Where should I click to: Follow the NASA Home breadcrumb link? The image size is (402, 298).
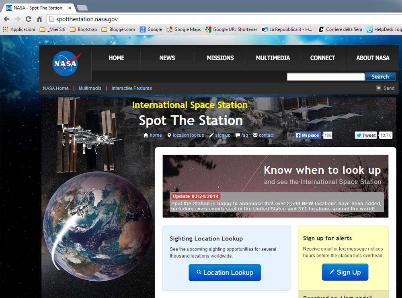pyautogui.click(x=55, y=88)
